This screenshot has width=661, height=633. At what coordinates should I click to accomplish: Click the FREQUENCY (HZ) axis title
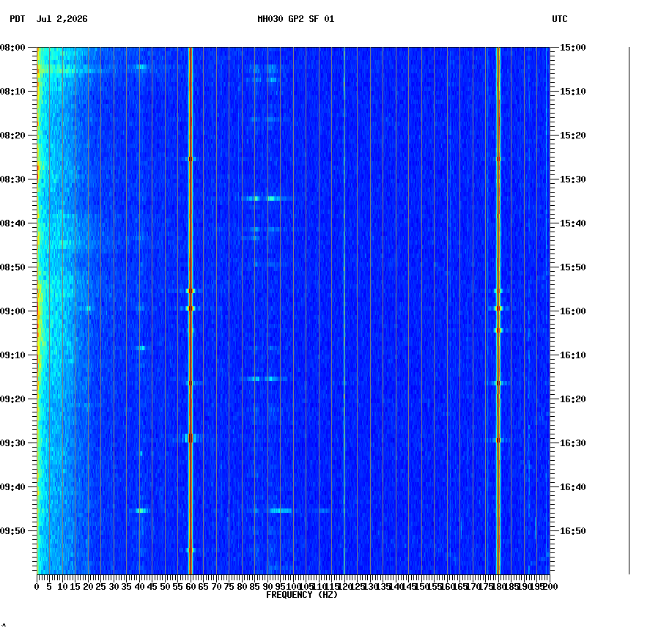pos(302,595)
